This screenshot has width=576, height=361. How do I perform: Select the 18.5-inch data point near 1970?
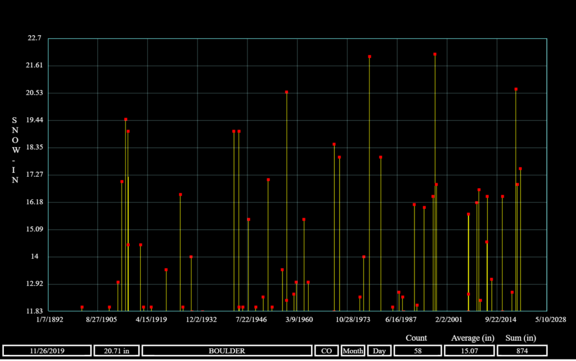(x=334, y=144)
